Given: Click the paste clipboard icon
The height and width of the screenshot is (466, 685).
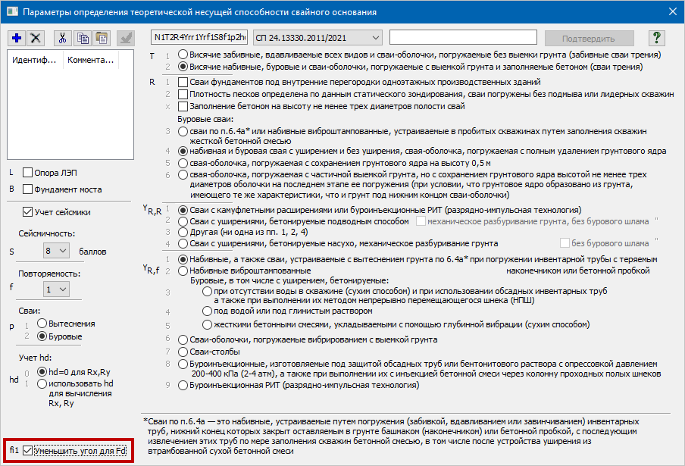Looking at the screenshot, I should [102, 38].
